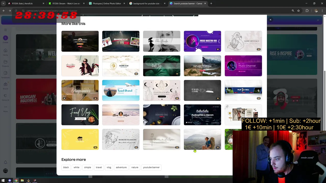Open the Food Vlog banner template
The width and height of the screenshot is (326, 183).
point(80,115)
